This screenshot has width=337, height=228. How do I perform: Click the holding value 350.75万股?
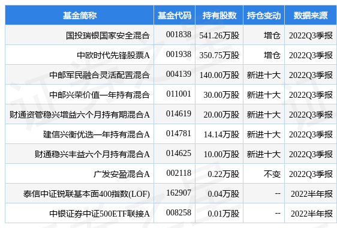(x=219, y=55)
